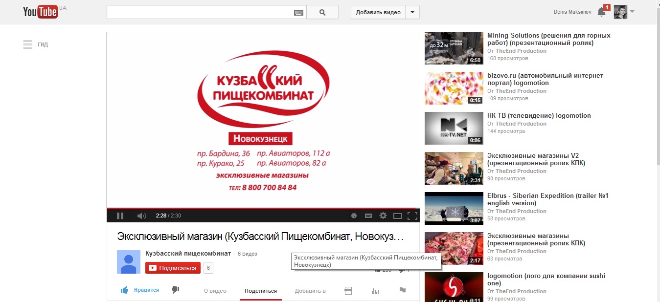This screenshot has height=302, width=660.
Task: Click the ГИД guide label
Action: [43, 44]
